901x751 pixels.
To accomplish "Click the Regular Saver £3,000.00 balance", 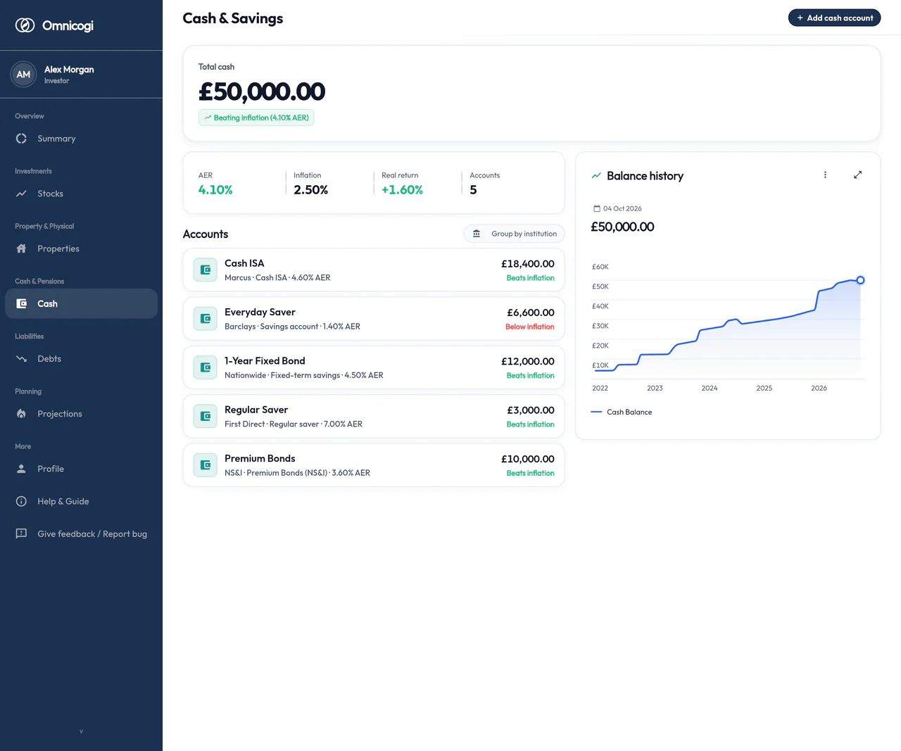I will (x=531, y=410).
